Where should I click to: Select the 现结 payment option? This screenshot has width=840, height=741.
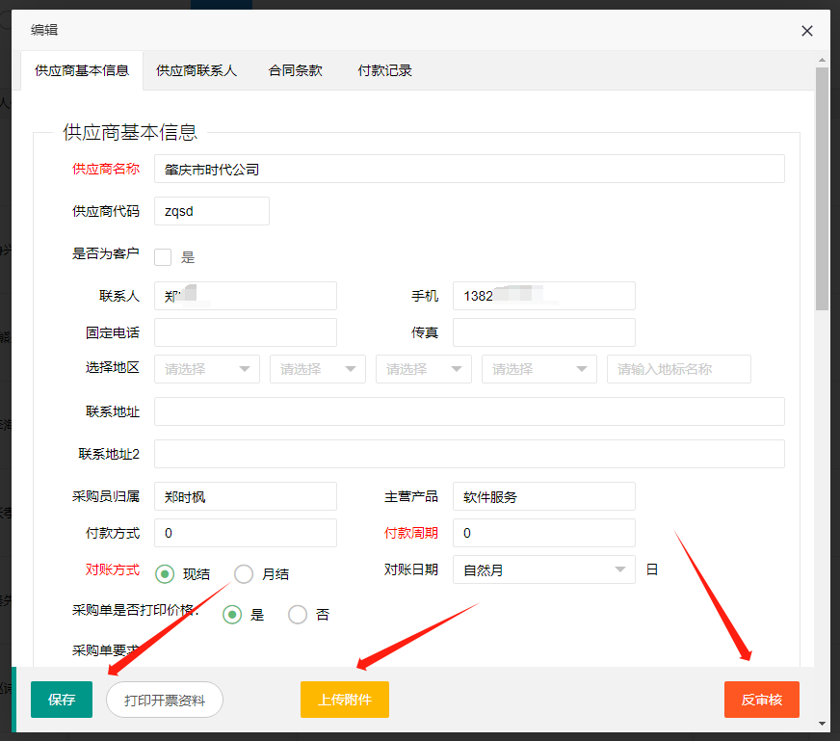[x=165, y=573]
